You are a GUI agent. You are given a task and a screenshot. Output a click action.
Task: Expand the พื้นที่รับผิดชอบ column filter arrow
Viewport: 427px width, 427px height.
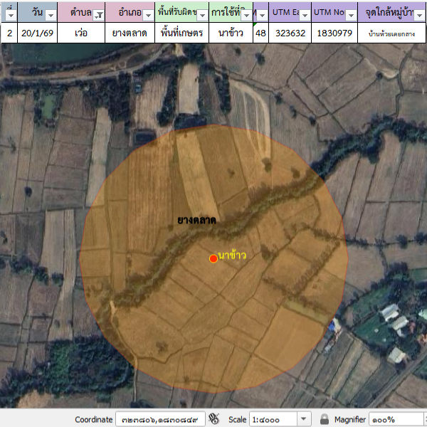click(202, 15)
